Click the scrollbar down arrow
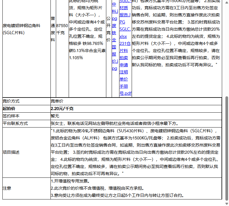Image resolution: width=229 pixels, height=206 pixels. tap(227, 204)
